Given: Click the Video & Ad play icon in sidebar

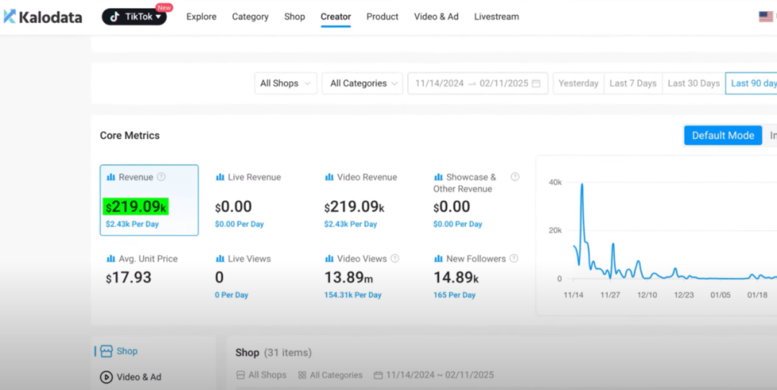Looking at the screenshot, I should [106, 377].
